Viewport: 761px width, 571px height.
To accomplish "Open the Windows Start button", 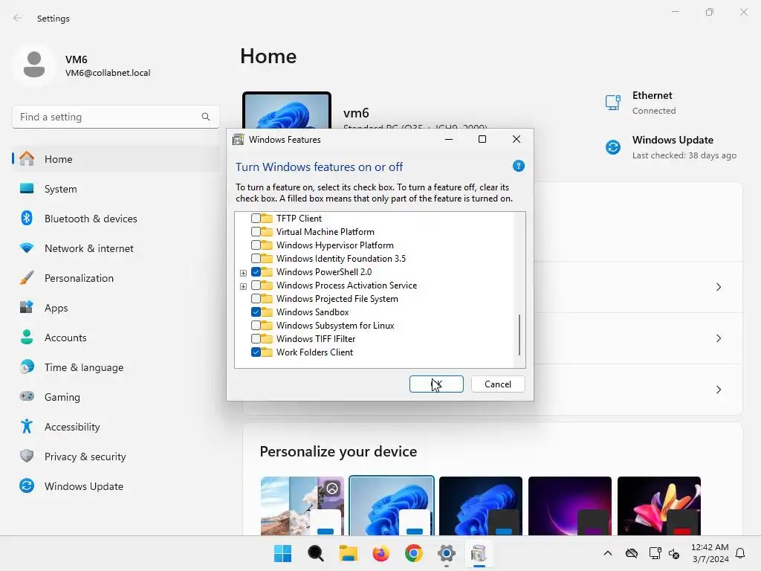I will (x=282, y=553).
